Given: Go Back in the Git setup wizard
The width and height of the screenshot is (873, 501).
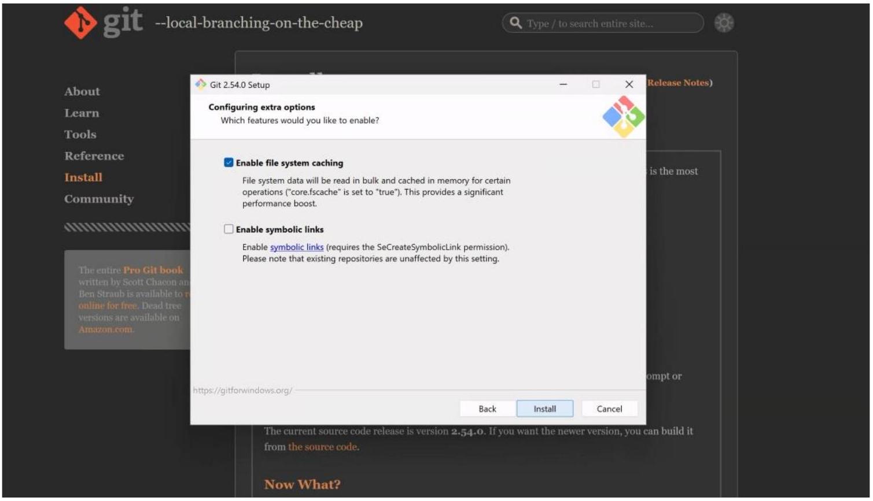Looking at the screenshot, I should pyautogui.click(x=487, y=409).
